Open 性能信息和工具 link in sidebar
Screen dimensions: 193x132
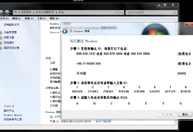[13, 119]
